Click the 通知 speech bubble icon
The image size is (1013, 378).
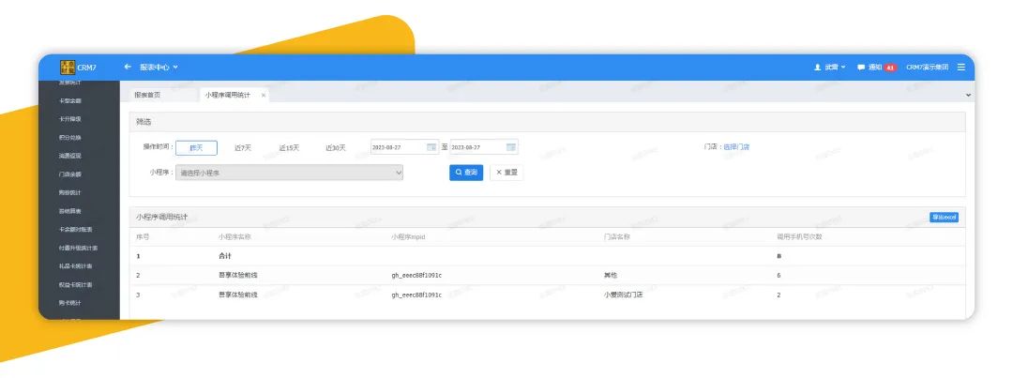point(861,68)
